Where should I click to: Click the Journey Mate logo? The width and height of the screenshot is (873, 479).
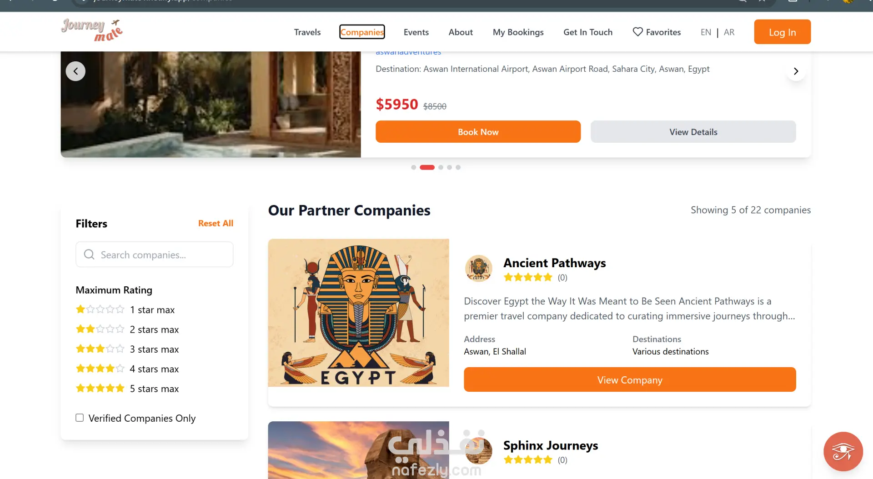click(x=92, y=30)
